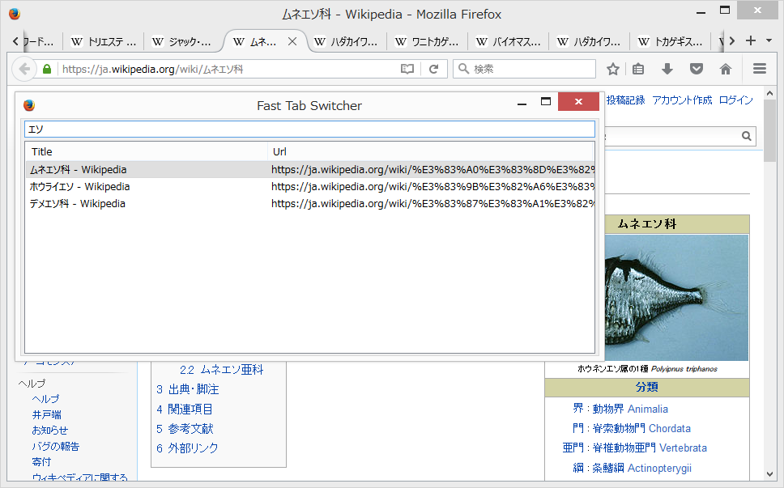
Task: Go to the Firefox home page
Action: point(725,69)
